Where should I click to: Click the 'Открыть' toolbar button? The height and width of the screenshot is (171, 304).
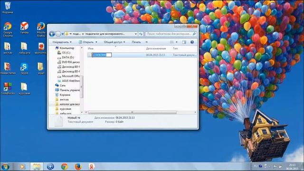86,42
